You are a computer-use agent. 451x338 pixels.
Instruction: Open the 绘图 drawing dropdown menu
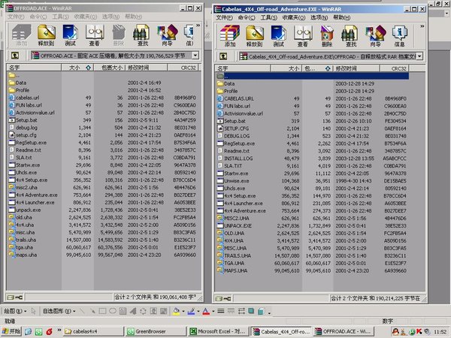[x=14, y=310]
